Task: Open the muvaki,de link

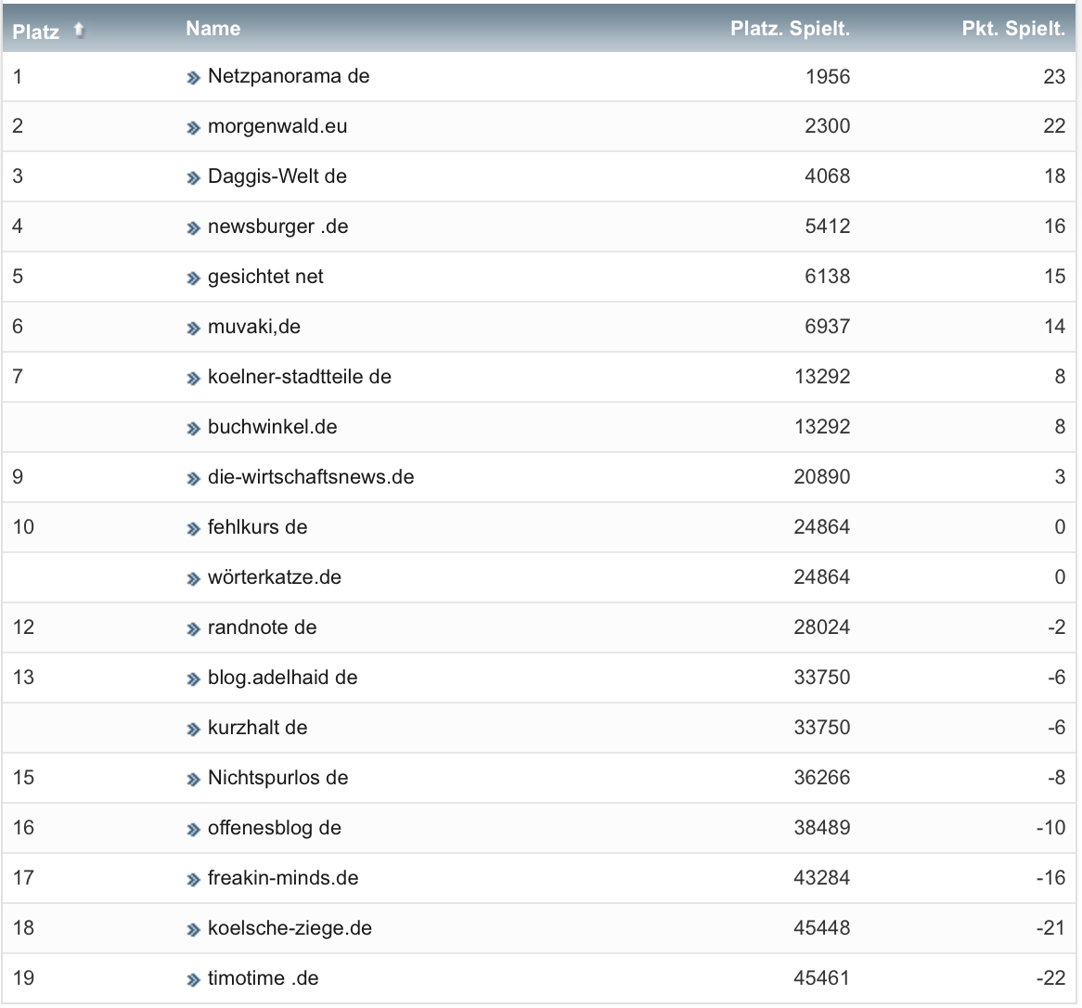Action: pyautogui.click(x=254, y=327)
